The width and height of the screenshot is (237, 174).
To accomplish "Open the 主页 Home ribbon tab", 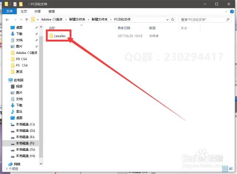I will point(24,11).
